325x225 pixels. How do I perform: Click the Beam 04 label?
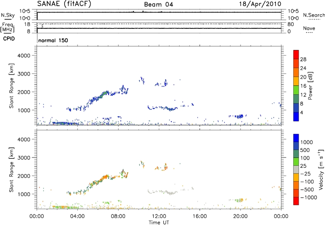pos(158,4)
